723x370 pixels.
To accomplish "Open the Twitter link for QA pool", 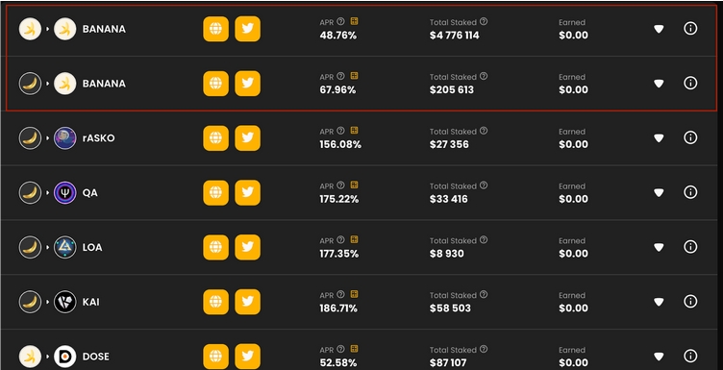I will [x=248, y=192].
